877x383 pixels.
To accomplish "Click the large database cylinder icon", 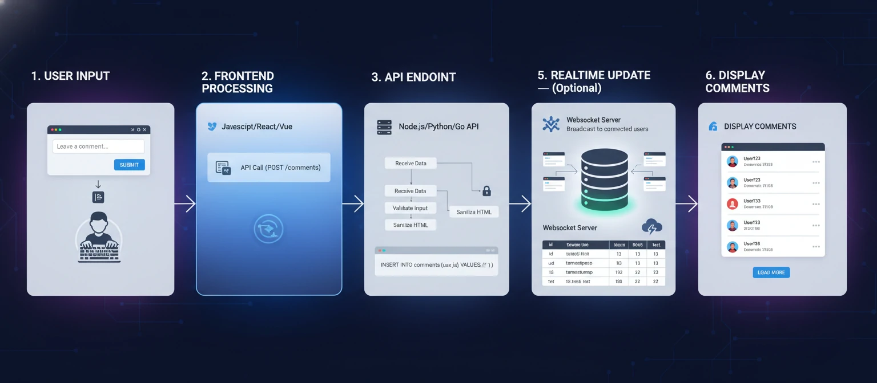I will pos(604,180).
